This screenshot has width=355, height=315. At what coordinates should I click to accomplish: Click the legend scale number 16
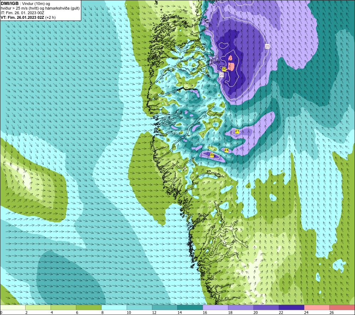pos(205,313)
